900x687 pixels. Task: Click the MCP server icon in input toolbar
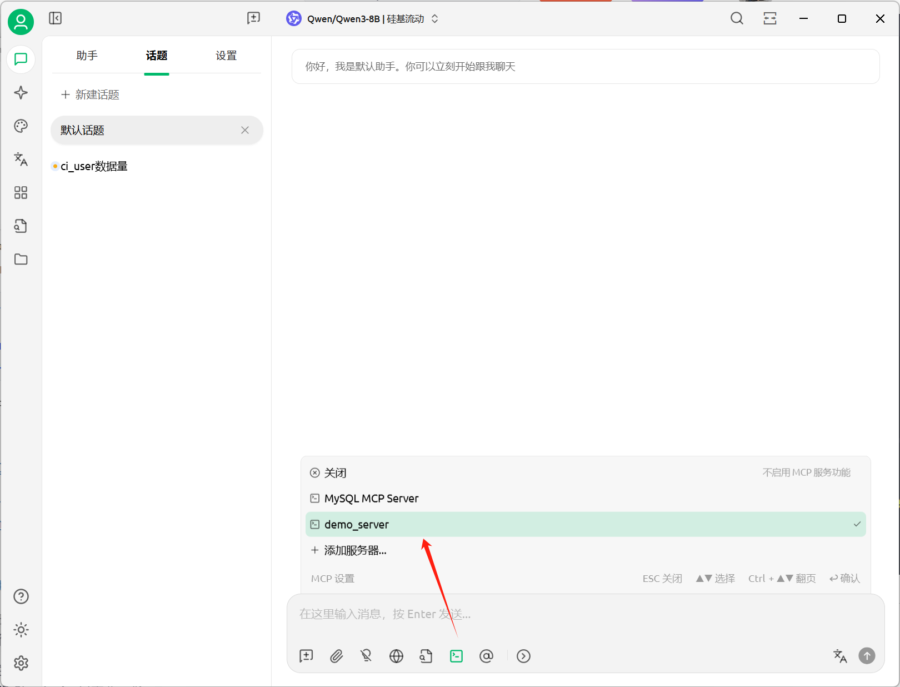(456, 656)
